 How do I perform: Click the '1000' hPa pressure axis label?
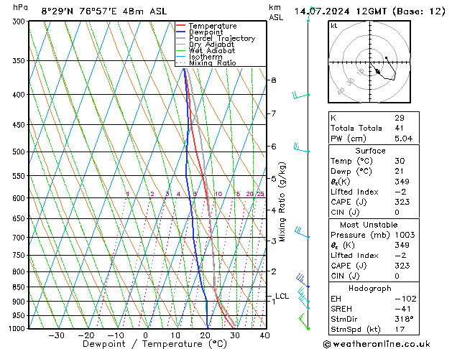coord(18,329)
